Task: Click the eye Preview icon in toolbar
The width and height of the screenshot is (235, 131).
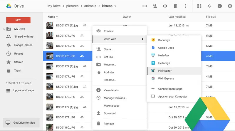Action: 165,6
